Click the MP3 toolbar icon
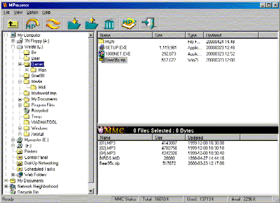The width and height of the screenshot is (280, 203). pos(129,23)
